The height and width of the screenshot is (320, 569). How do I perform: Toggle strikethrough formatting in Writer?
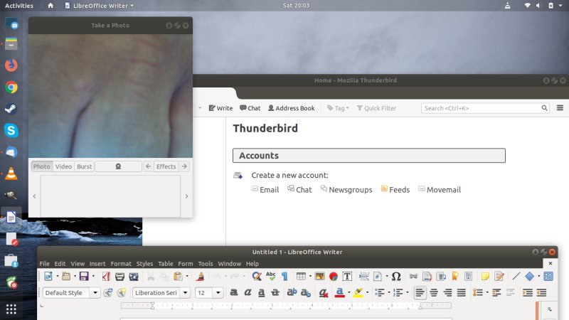pyautogui.click(x=275, y=292)
